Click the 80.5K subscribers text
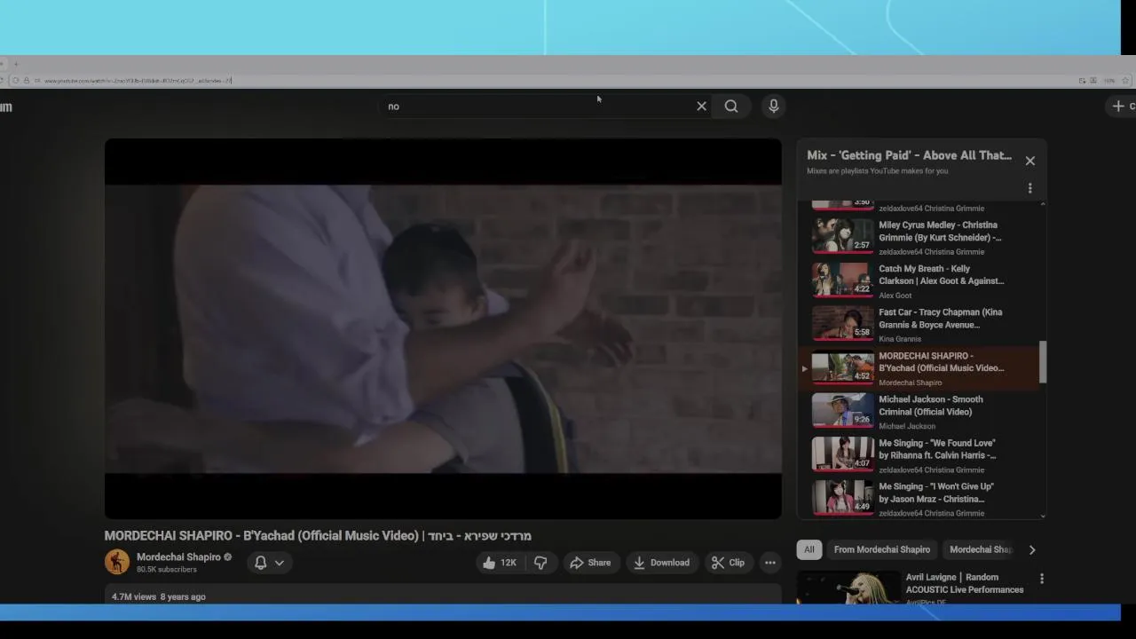The image size is (1136, 639). (167, 570)
